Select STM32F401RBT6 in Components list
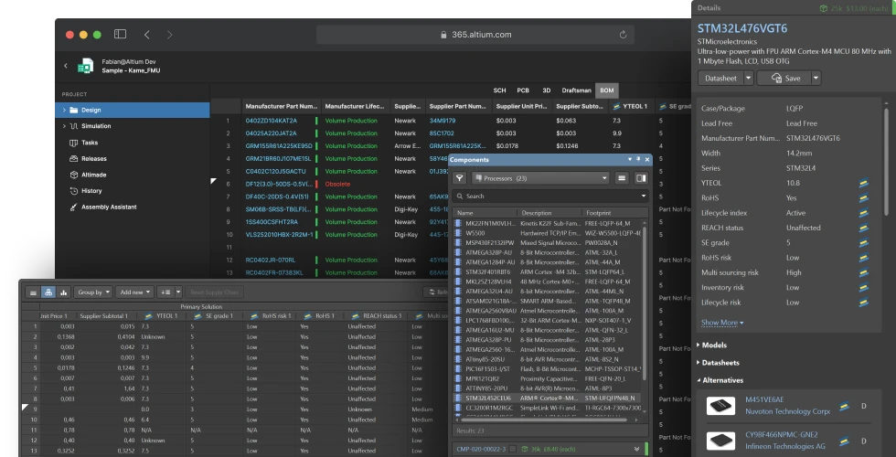 548,272
